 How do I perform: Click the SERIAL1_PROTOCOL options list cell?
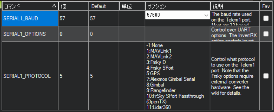click(x=177, y=76)
